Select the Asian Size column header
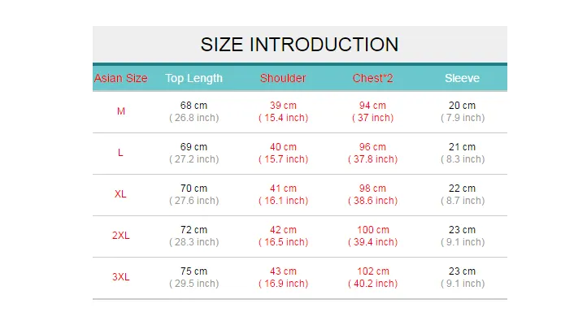This screenshot has width=587, height=334. coord(120,78)
